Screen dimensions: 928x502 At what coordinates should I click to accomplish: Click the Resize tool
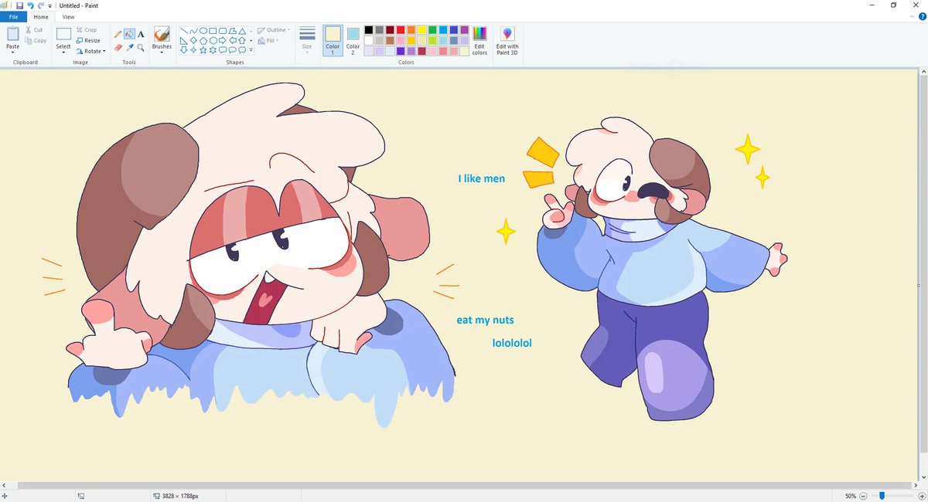(88, 40)
